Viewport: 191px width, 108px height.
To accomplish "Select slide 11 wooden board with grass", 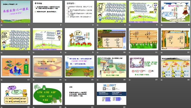I will click(x=144, y=39).
